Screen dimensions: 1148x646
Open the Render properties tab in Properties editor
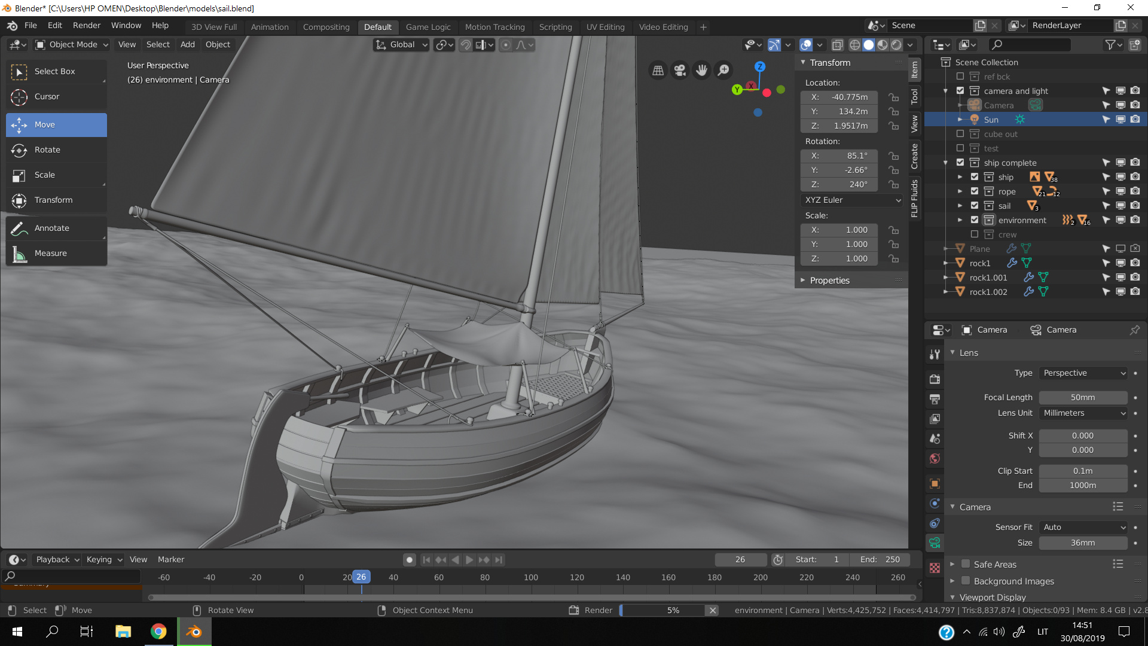coord(935,379)
